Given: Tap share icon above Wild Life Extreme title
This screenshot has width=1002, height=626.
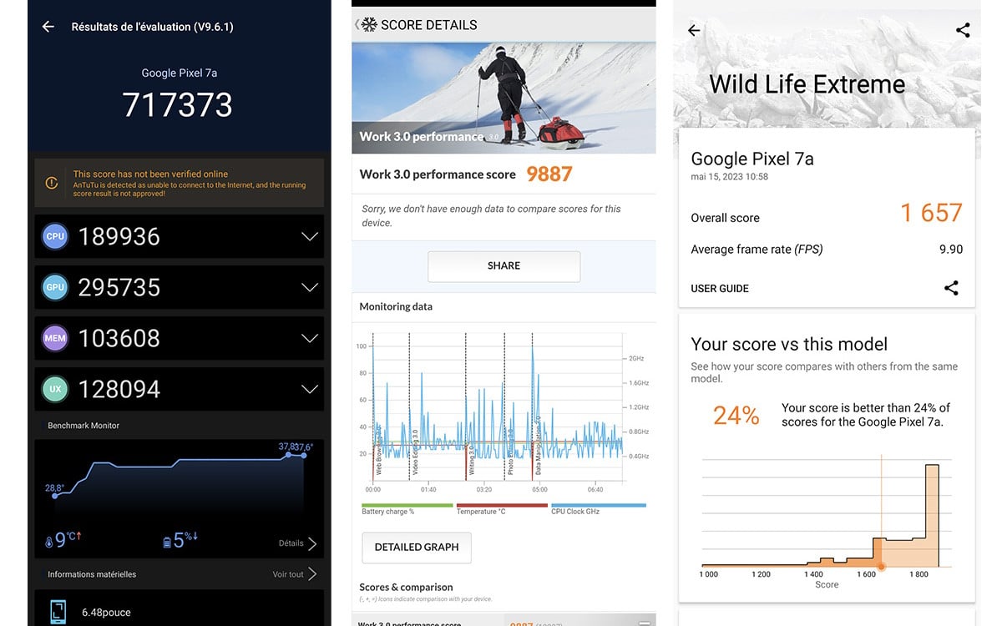Looking at the screenshot, I should pos(963,31).
